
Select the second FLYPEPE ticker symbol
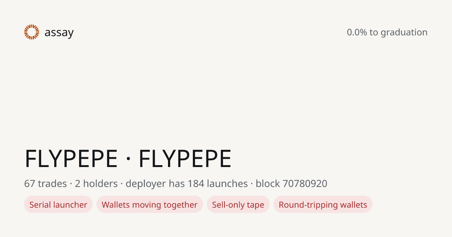tap(185, 159)
